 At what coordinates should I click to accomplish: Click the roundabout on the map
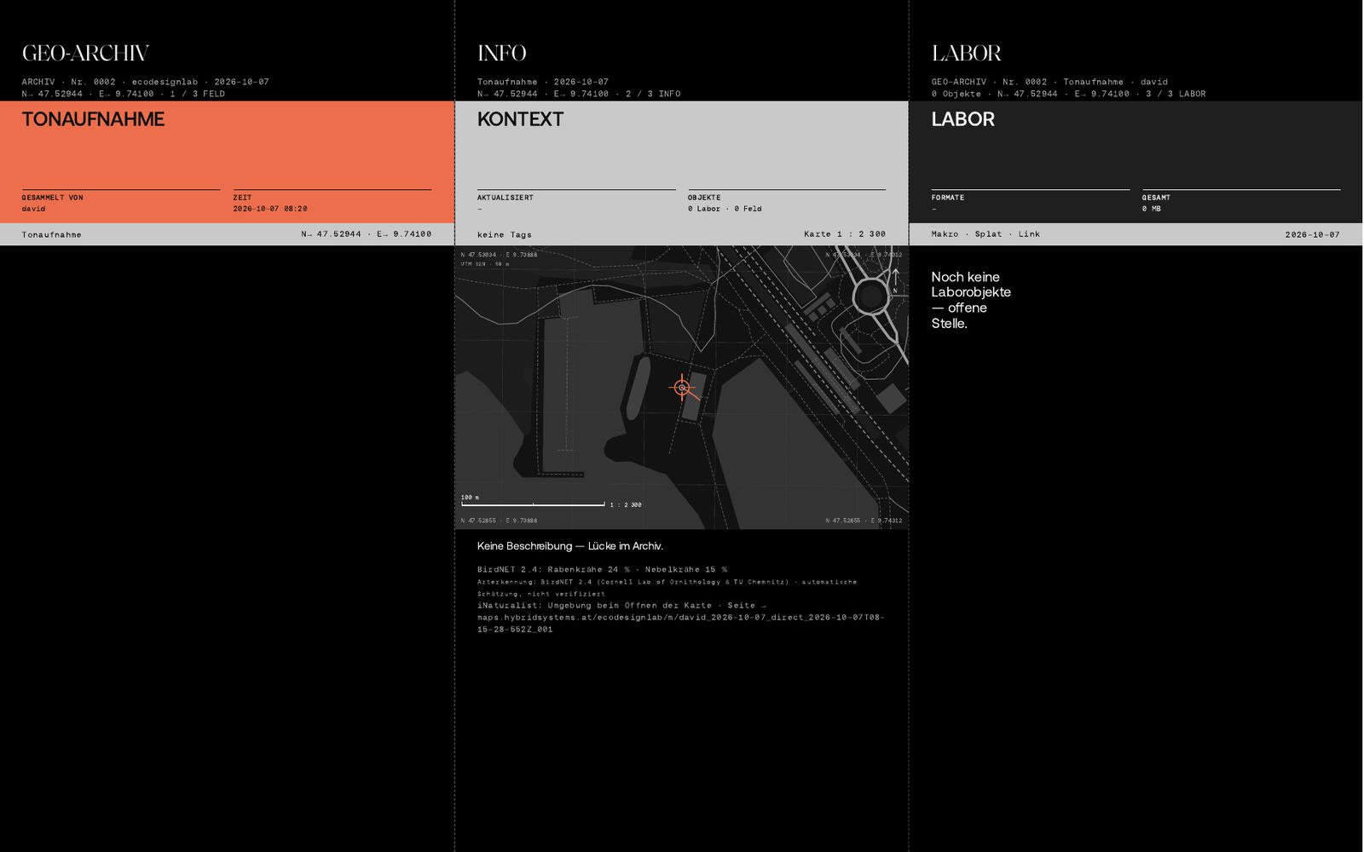point(870,296)
